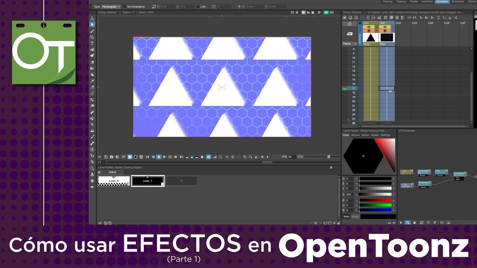Select the color_1 black swatch
Screen dimensions: 477x268
[148, 181]
